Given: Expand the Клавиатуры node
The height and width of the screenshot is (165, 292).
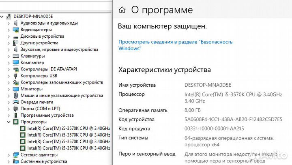Looking at the screenshot, I should (x=9, y=56).
